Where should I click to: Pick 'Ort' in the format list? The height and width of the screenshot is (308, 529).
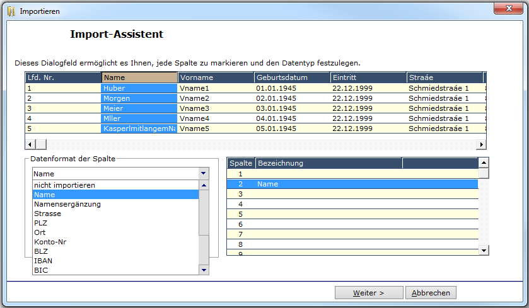coord(115,232)
